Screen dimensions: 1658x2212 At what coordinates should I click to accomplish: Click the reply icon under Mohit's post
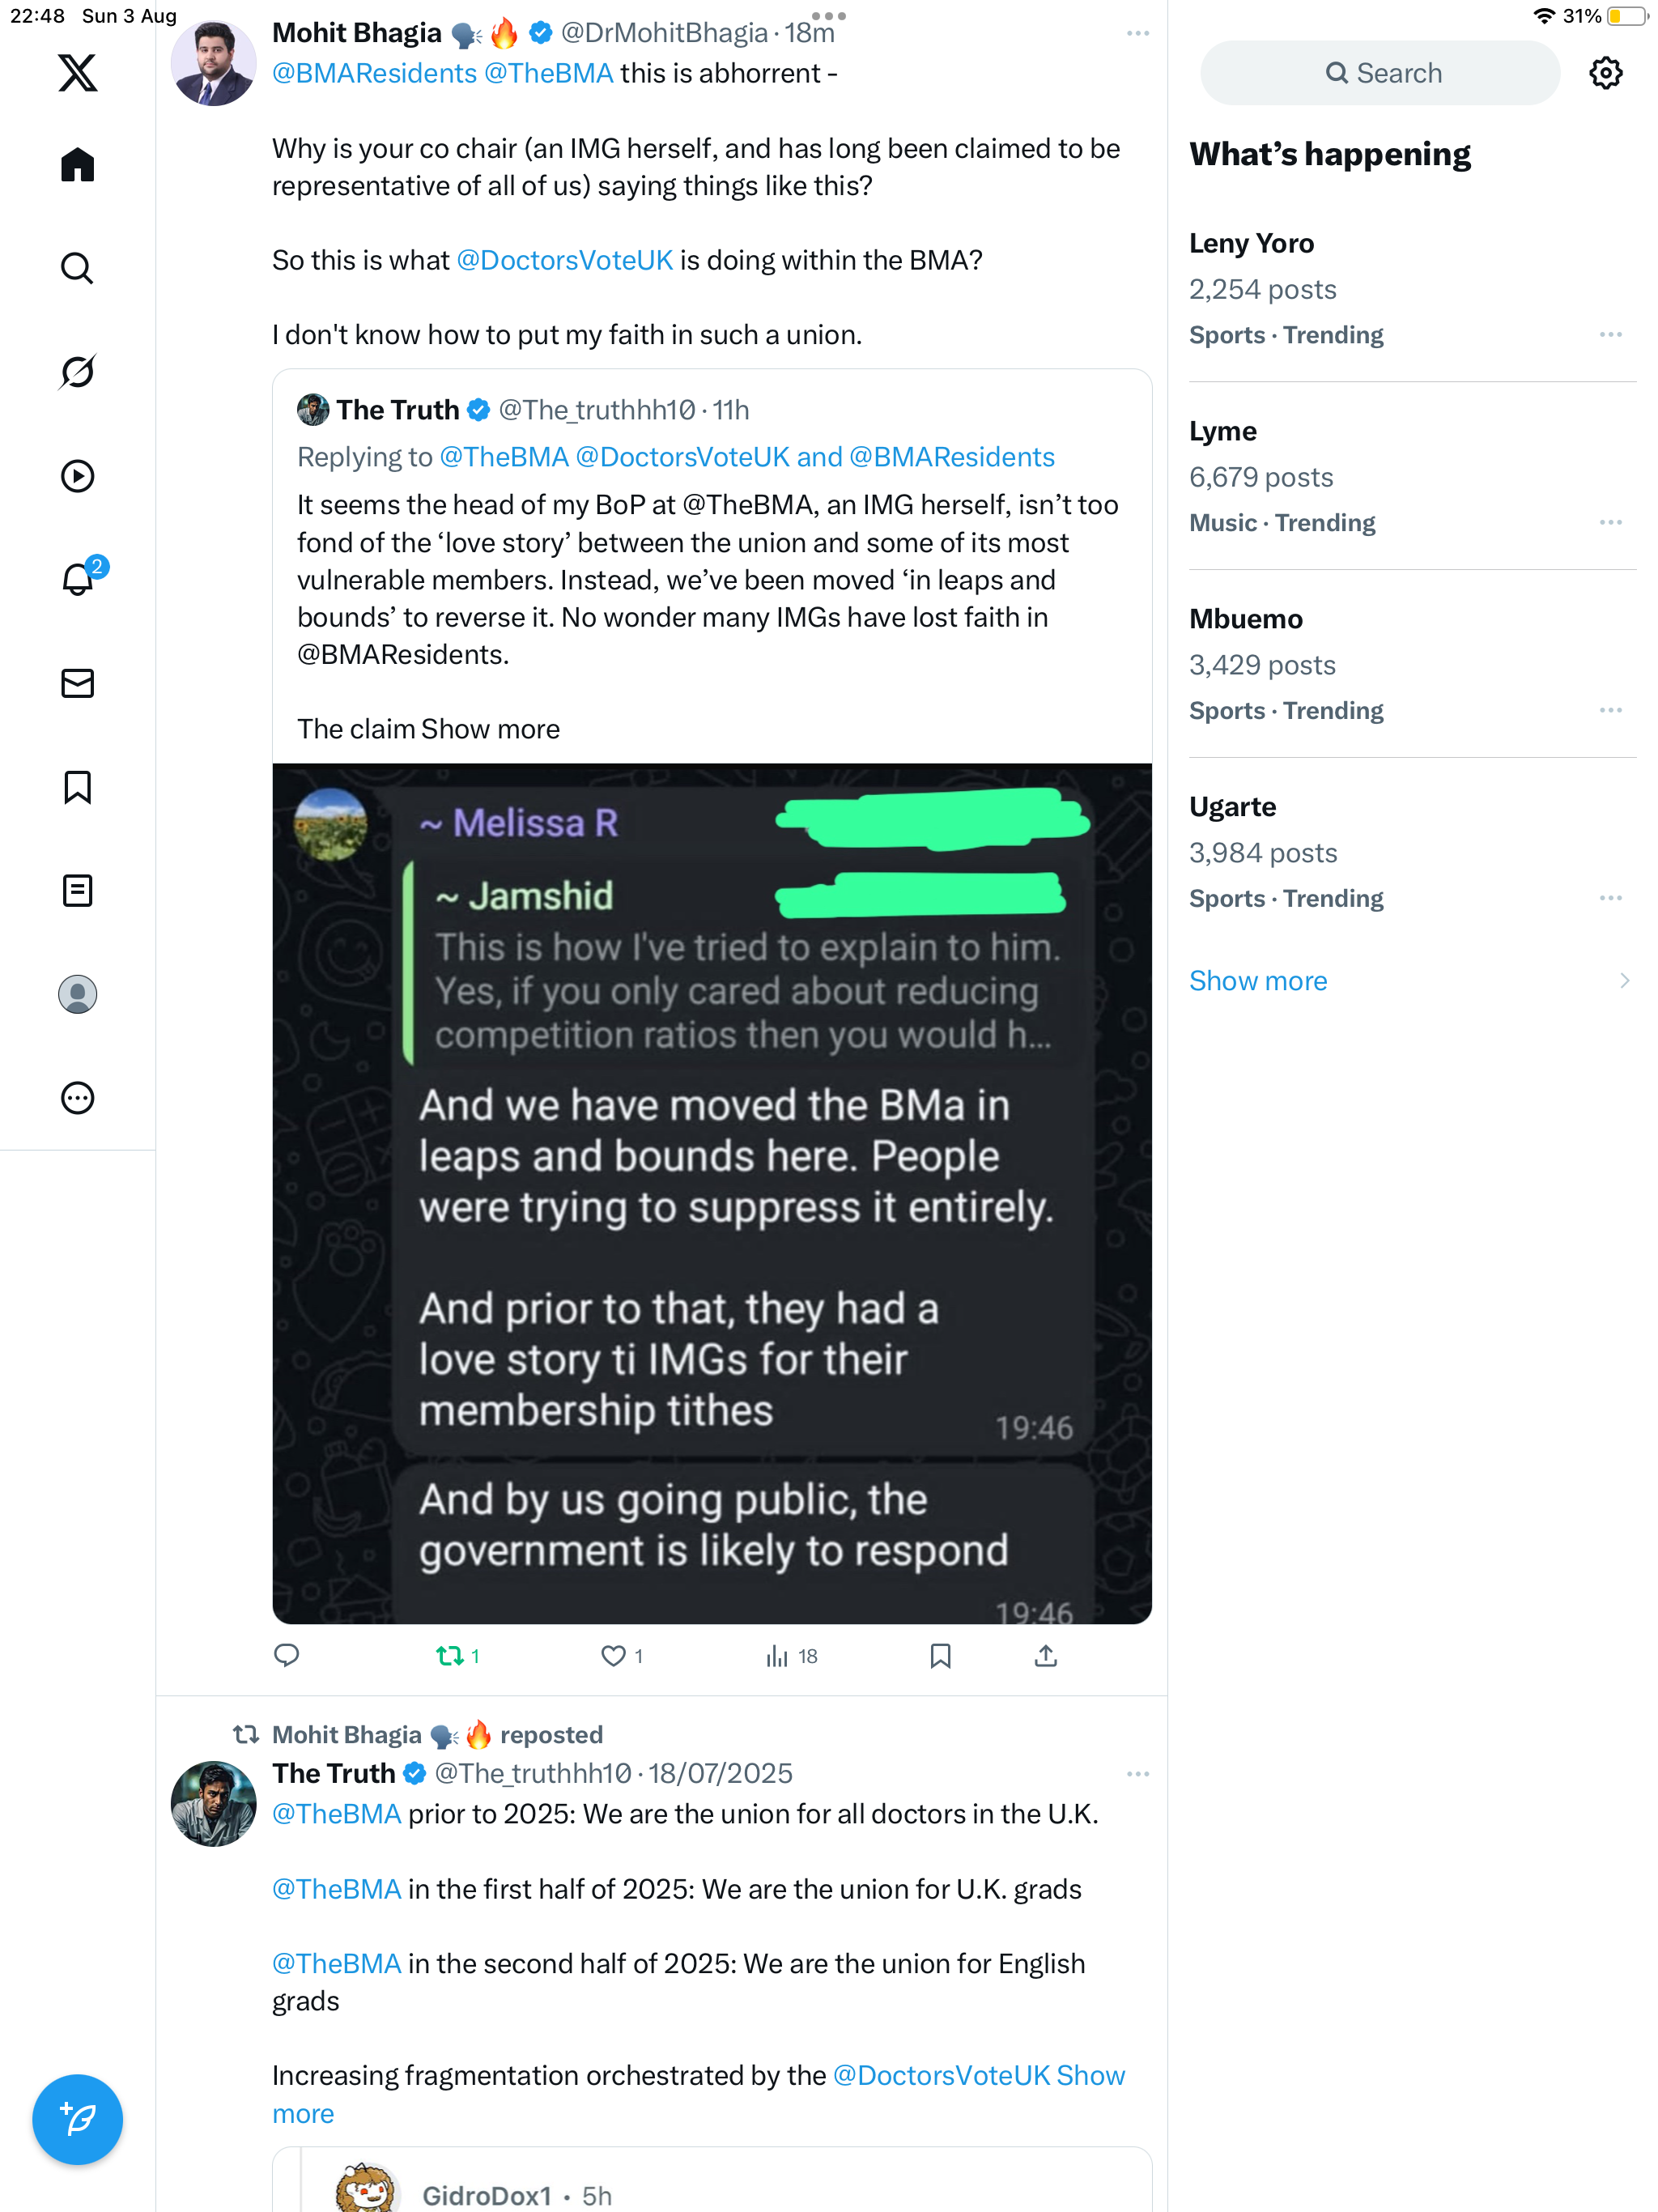(287, 1656)
